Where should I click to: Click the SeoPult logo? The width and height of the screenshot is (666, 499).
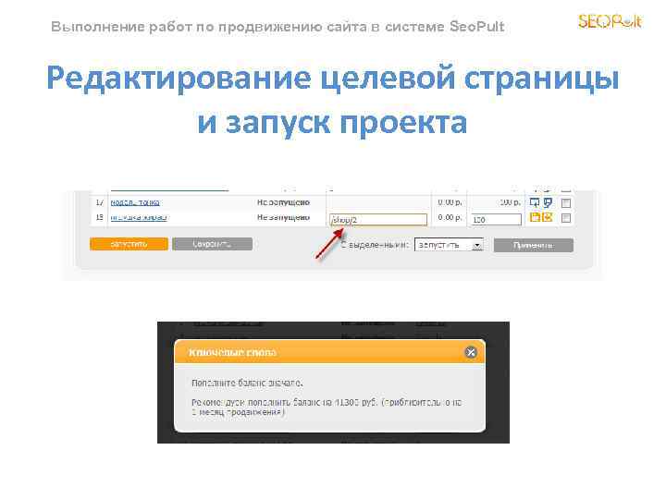[610, 21]
